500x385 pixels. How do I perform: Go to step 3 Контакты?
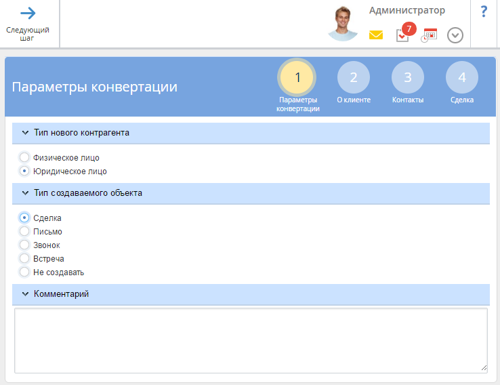pos(408,77)
